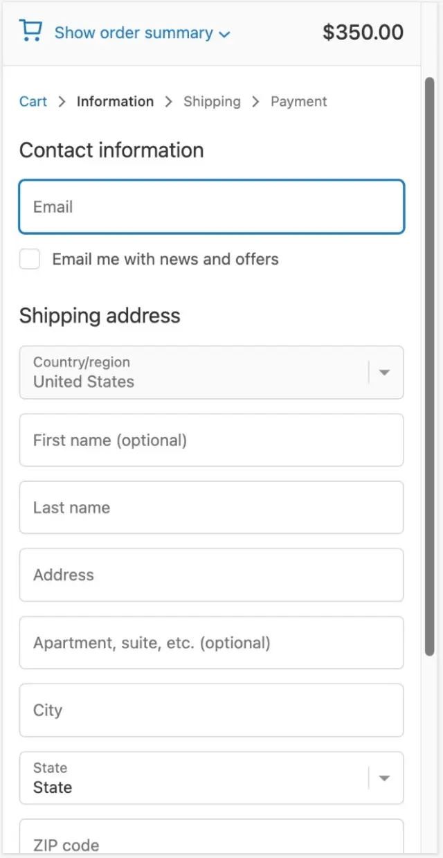Expand the order summary chevron
Viewport: 443px width, 858px height.
[224, 34]
